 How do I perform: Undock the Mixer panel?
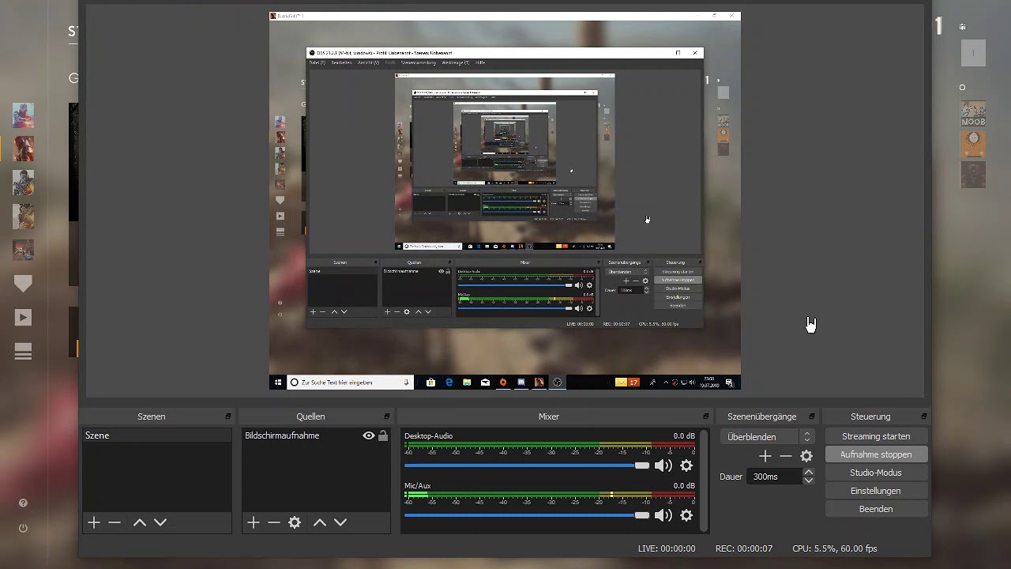click(x=706, y=416)
